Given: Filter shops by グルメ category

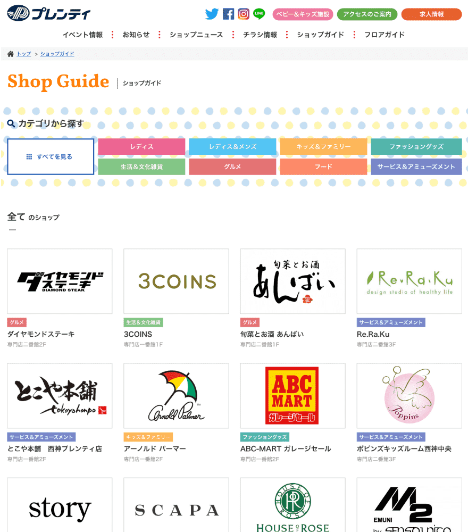Looking at the screenshot, I should [232, 167].
